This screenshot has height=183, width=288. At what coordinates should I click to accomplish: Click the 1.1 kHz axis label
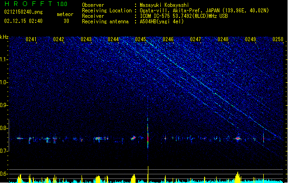(4, 59)
